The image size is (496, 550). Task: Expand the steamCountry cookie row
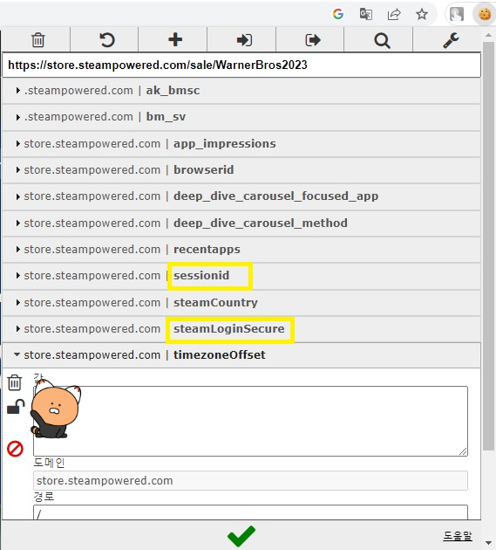coord(241,303)
